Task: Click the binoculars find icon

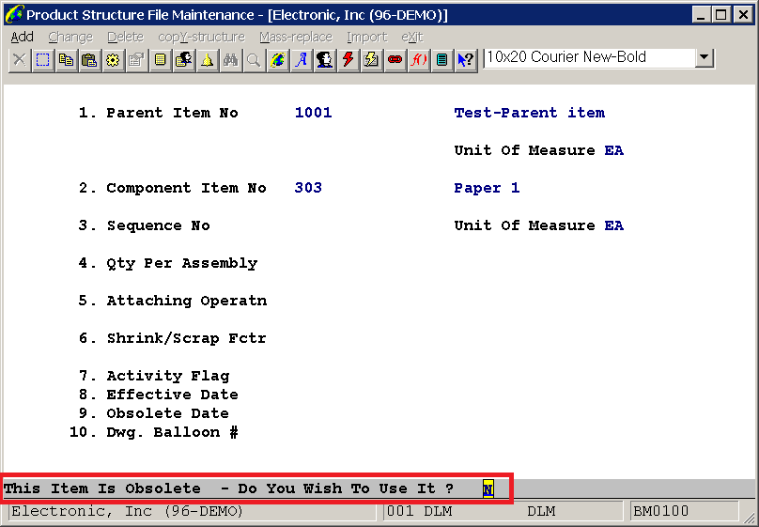Action: pos(230,59)
